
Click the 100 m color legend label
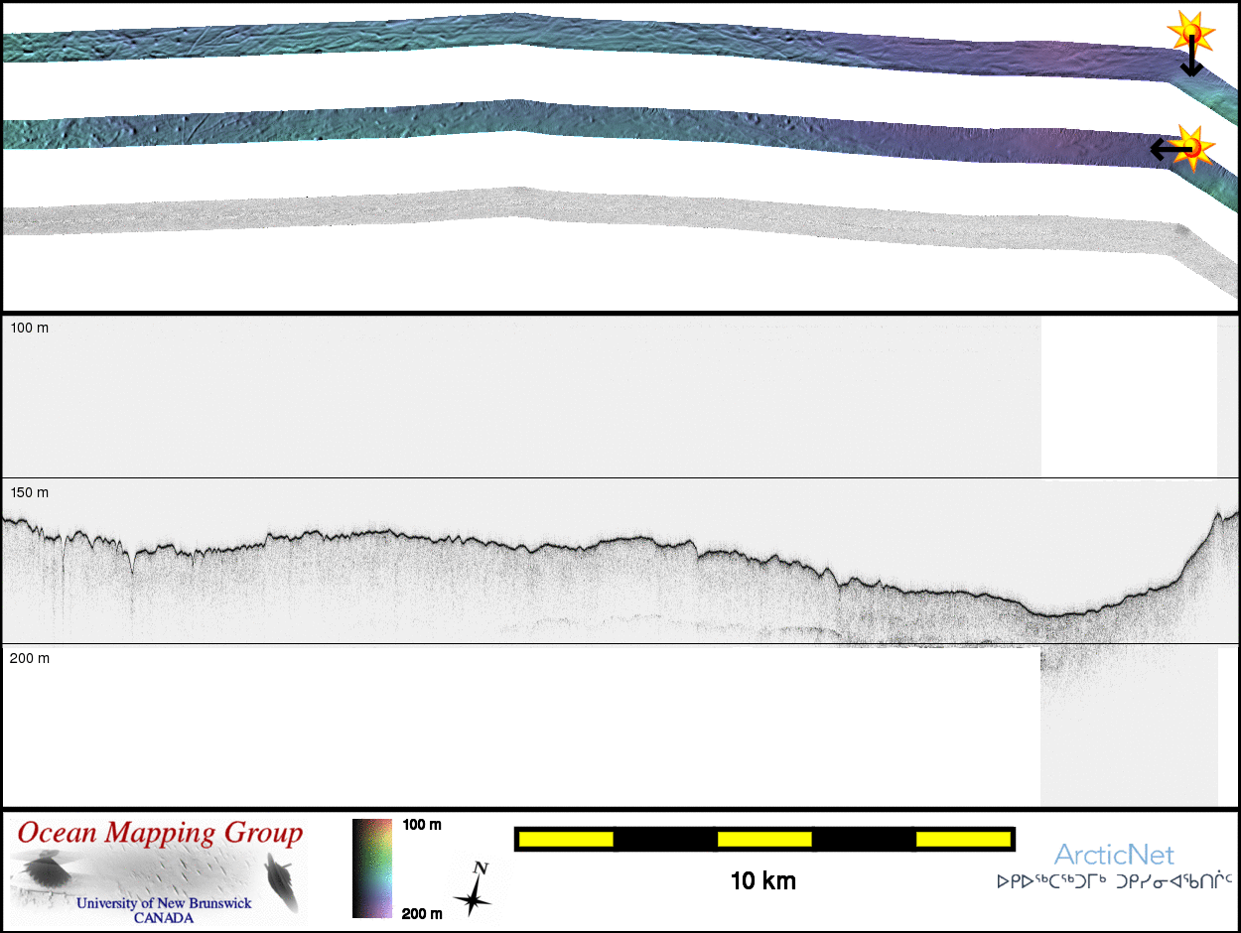pos(422,825)
